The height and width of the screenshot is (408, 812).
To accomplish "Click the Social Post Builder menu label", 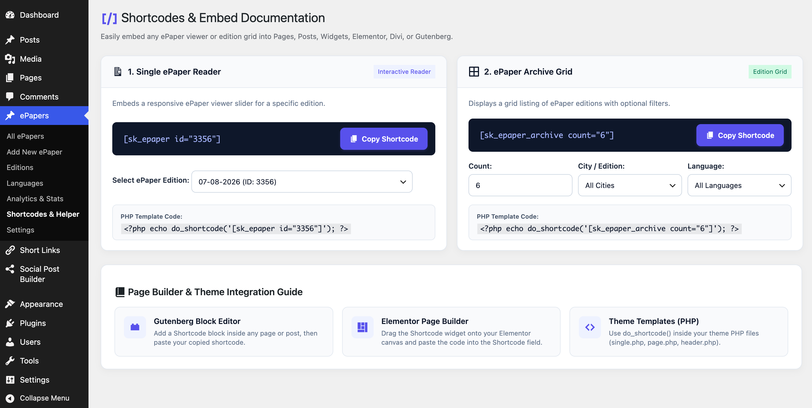I will [x=39, y=274].
